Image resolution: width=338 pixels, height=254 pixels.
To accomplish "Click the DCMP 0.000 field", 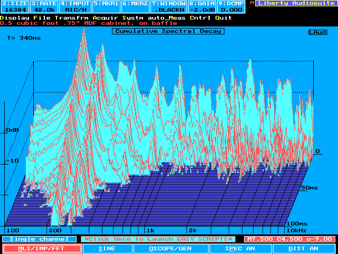I will (x=232, y=6).
